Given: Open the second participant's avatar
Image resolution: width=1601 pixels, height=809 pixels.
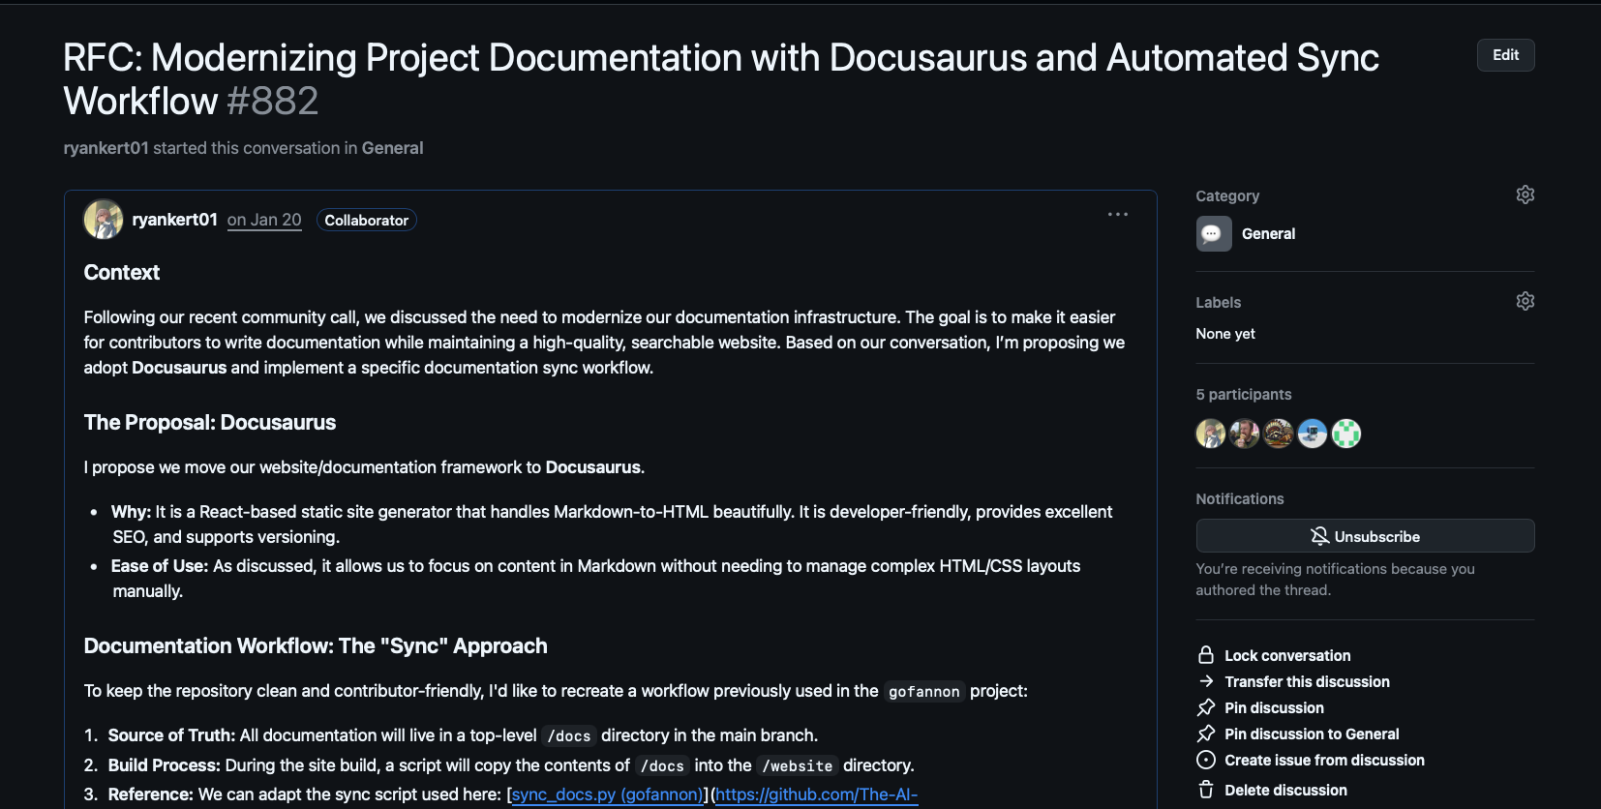Looking at the screenshot, I should click(x=1244, y=434).
